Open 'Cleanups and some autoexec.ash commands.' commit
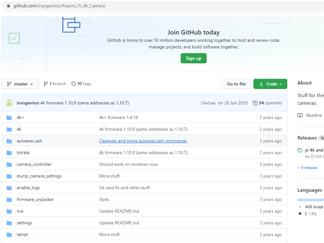Screen dimensions: 324x243 pyautogui.click(x=143, y=141)
